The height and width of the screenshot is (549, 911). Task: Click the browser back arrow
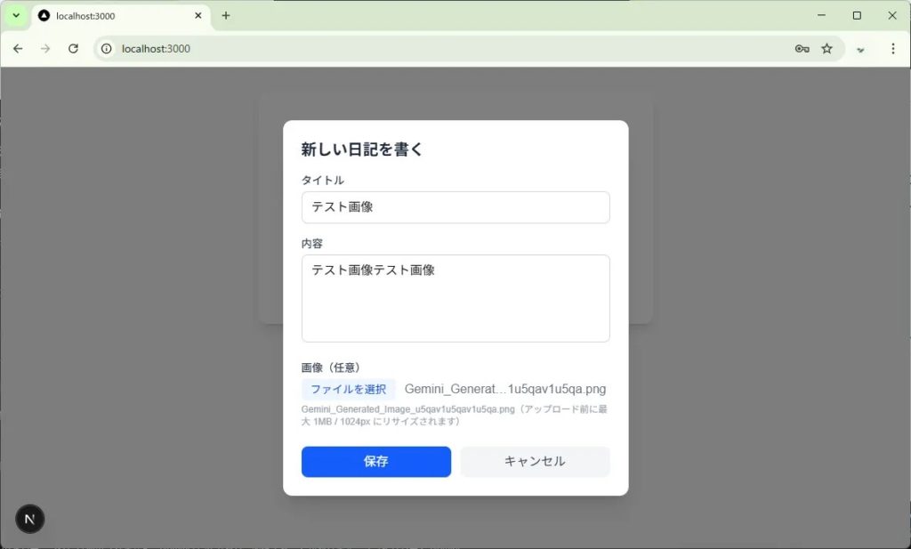(x=18, y=49)
